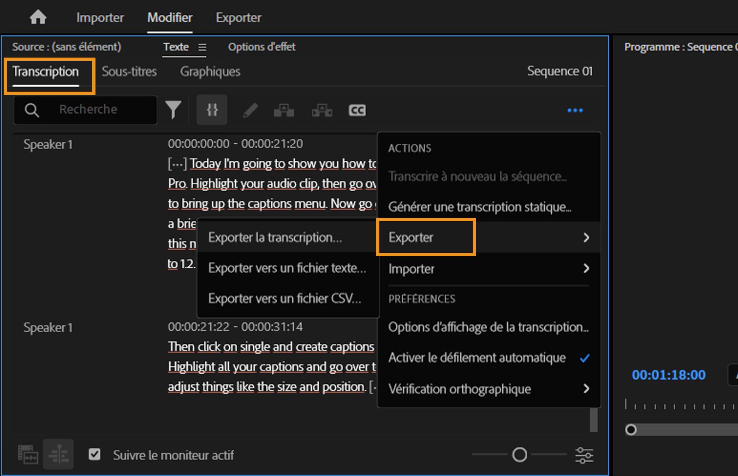Click the transcript settings icon at bottom right
The image size is (738, 476).
[x=584, y=455]
